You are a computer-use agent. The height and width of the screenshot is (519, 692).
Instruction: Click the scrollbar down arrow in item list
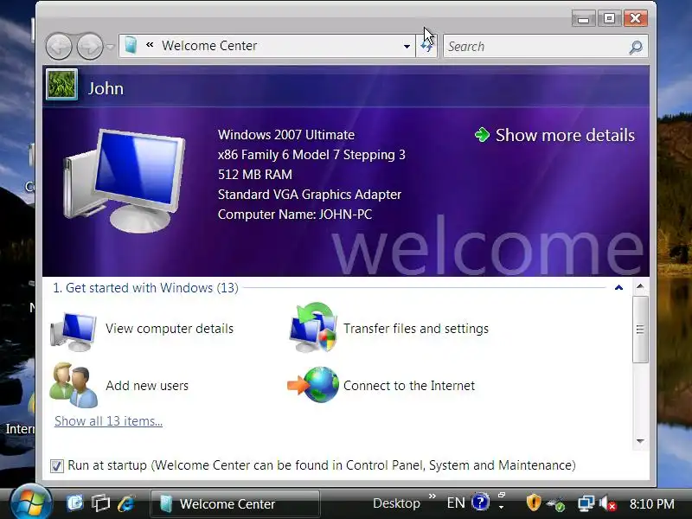(x=640, y=441)
